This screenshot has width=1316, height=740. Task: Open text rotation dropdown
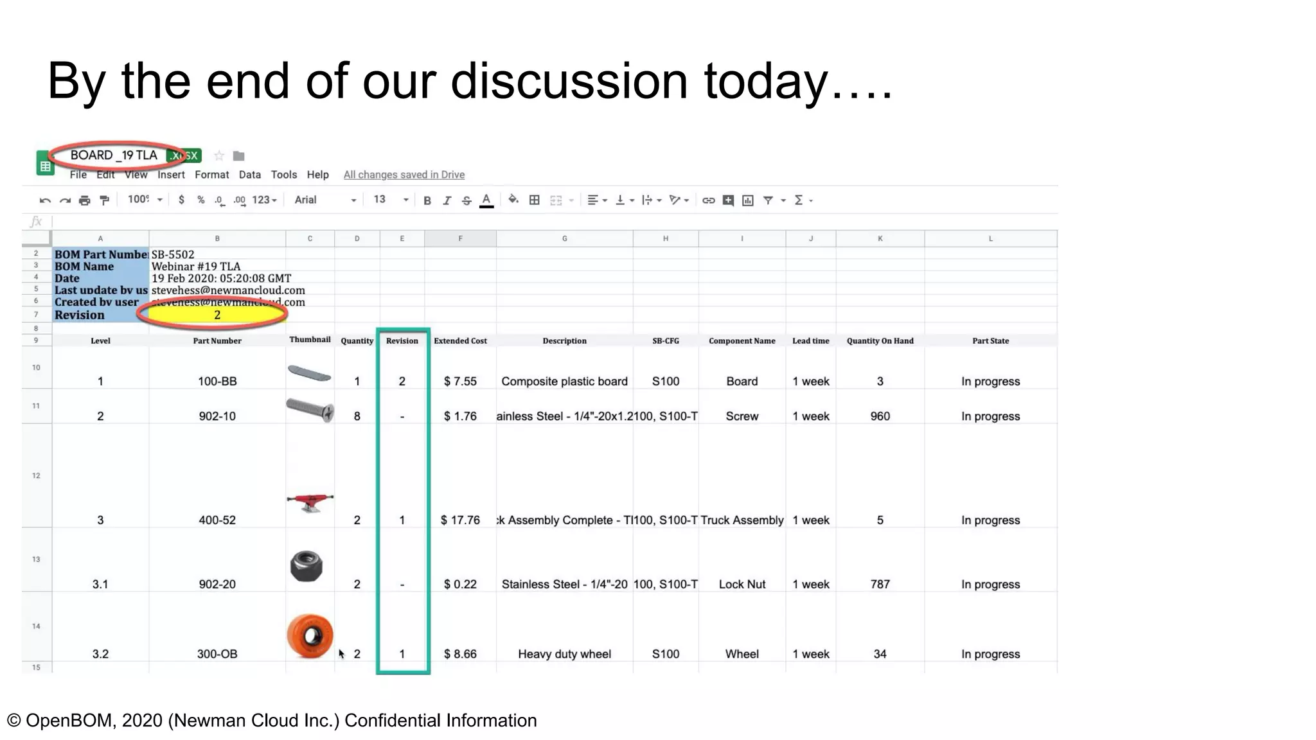click(679, 200)
